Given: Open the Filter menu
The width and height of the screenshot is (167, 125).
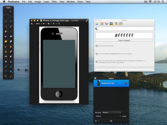Looking at the screenshot, I should pyautogui.click(x=54, y=2).
